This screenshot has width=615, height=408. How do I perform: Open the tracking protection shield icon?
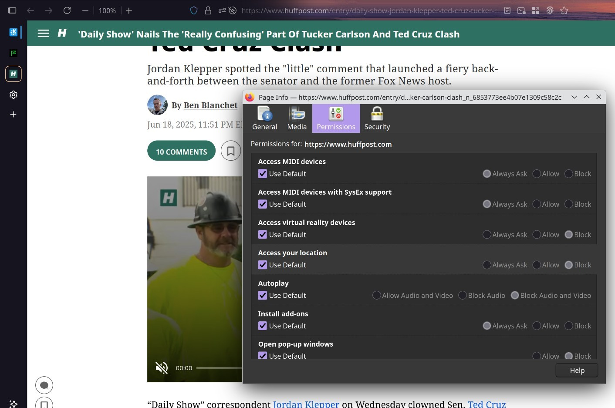[x=194, y=10]
